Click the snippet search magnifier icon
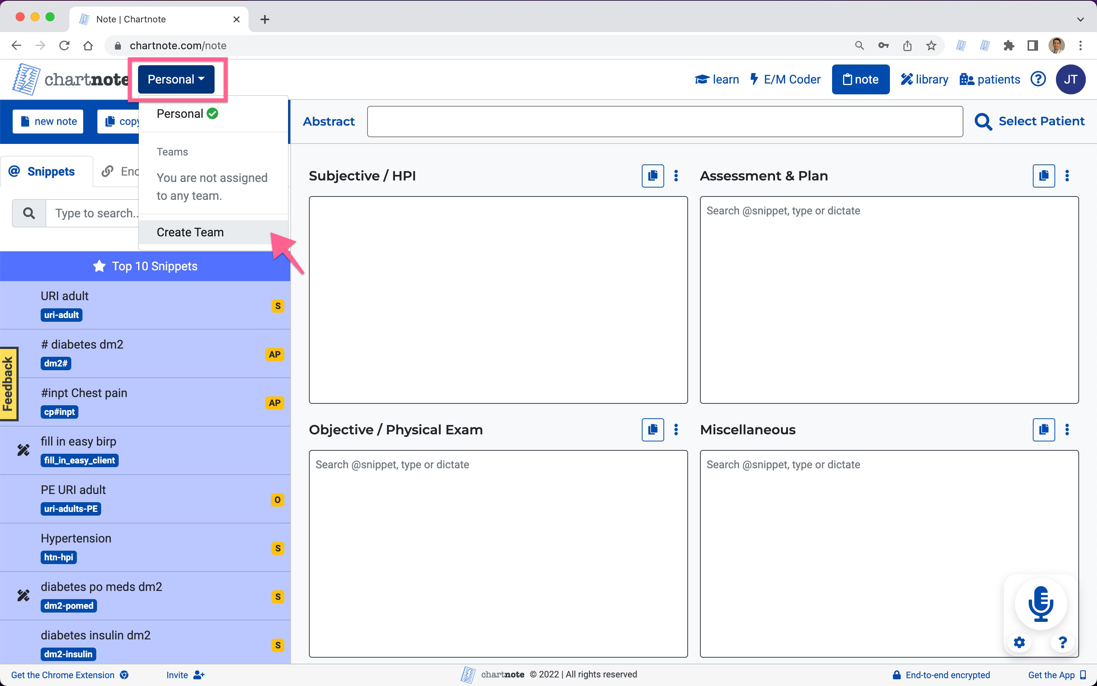1097x686 pixels. 29,213
